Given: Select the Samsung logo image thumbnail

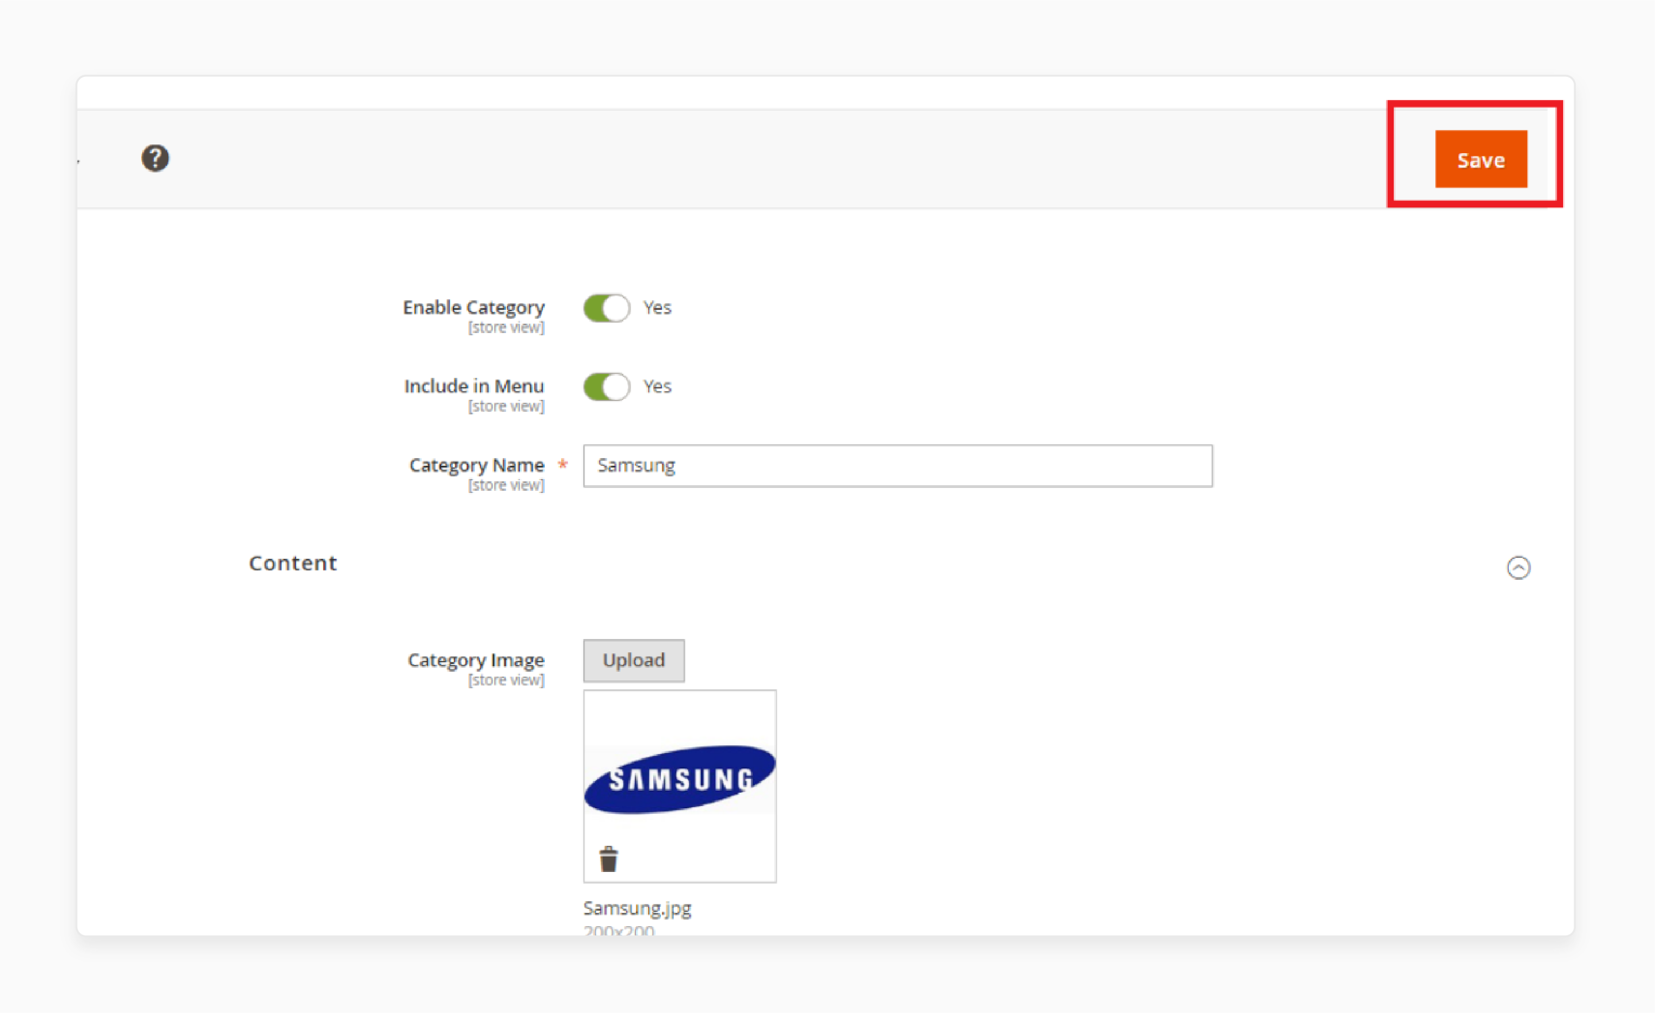Looking at the screenshot, I should tap(680, 780).
